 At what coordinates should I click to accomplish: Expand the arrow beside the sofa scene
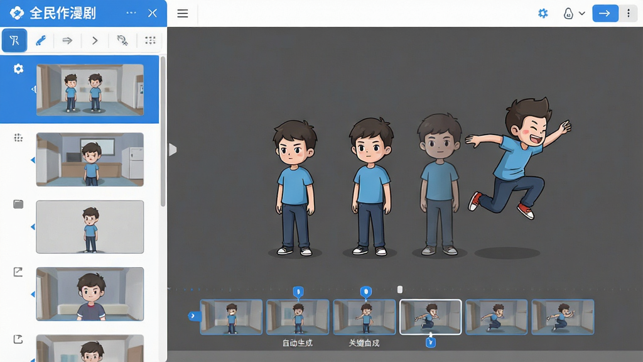(x=33, y=294)
